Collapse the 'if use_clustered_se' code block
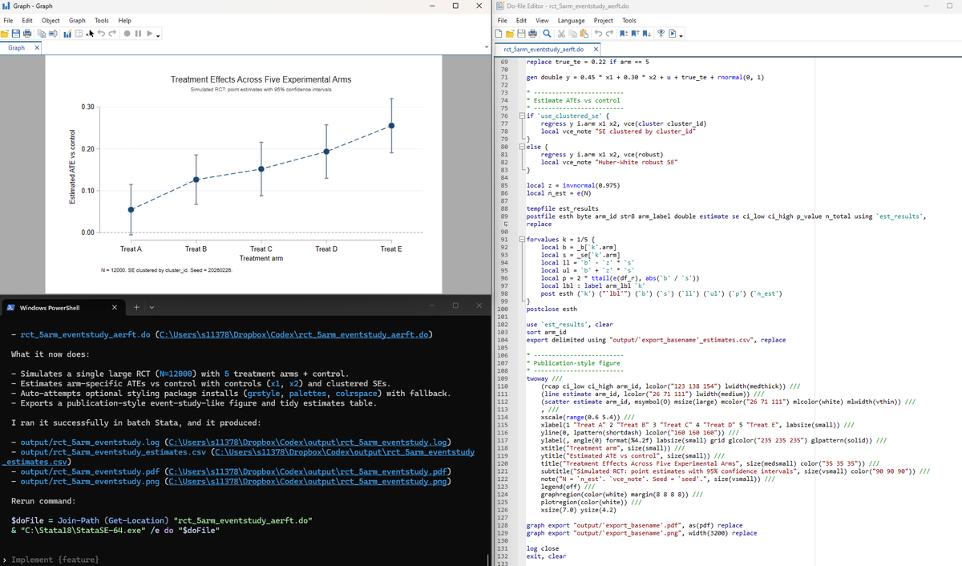Image resolution: width=962 pixels, height=566 pixels. (x=523, y=116)
